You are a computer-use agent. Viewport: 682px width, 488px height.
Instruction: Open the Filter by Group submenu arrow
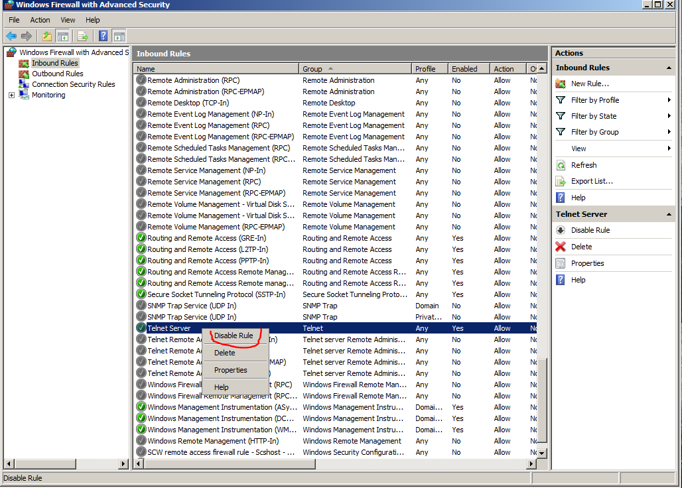(x=669, y=132)
